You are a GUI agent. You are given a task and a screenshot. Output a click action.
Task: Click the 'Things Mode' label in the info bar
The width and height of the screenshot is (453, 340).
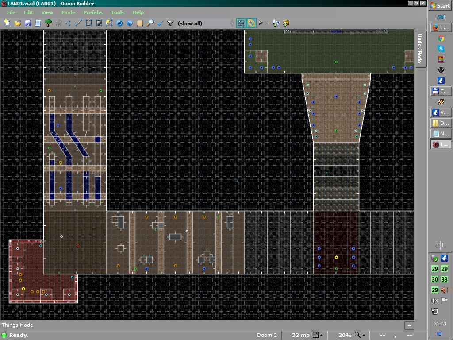(17, 325)
